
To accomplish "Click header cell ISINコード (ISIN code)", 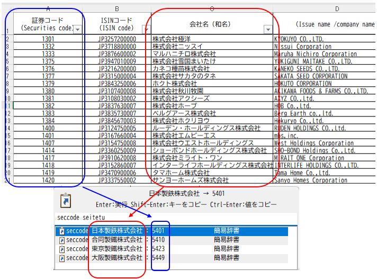I will [117, 24].
